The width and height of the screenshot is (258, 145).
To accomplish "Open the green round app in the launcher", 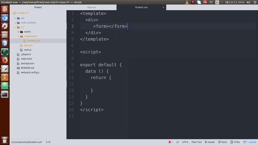I will pyautogui.click(x=4, y=86).
